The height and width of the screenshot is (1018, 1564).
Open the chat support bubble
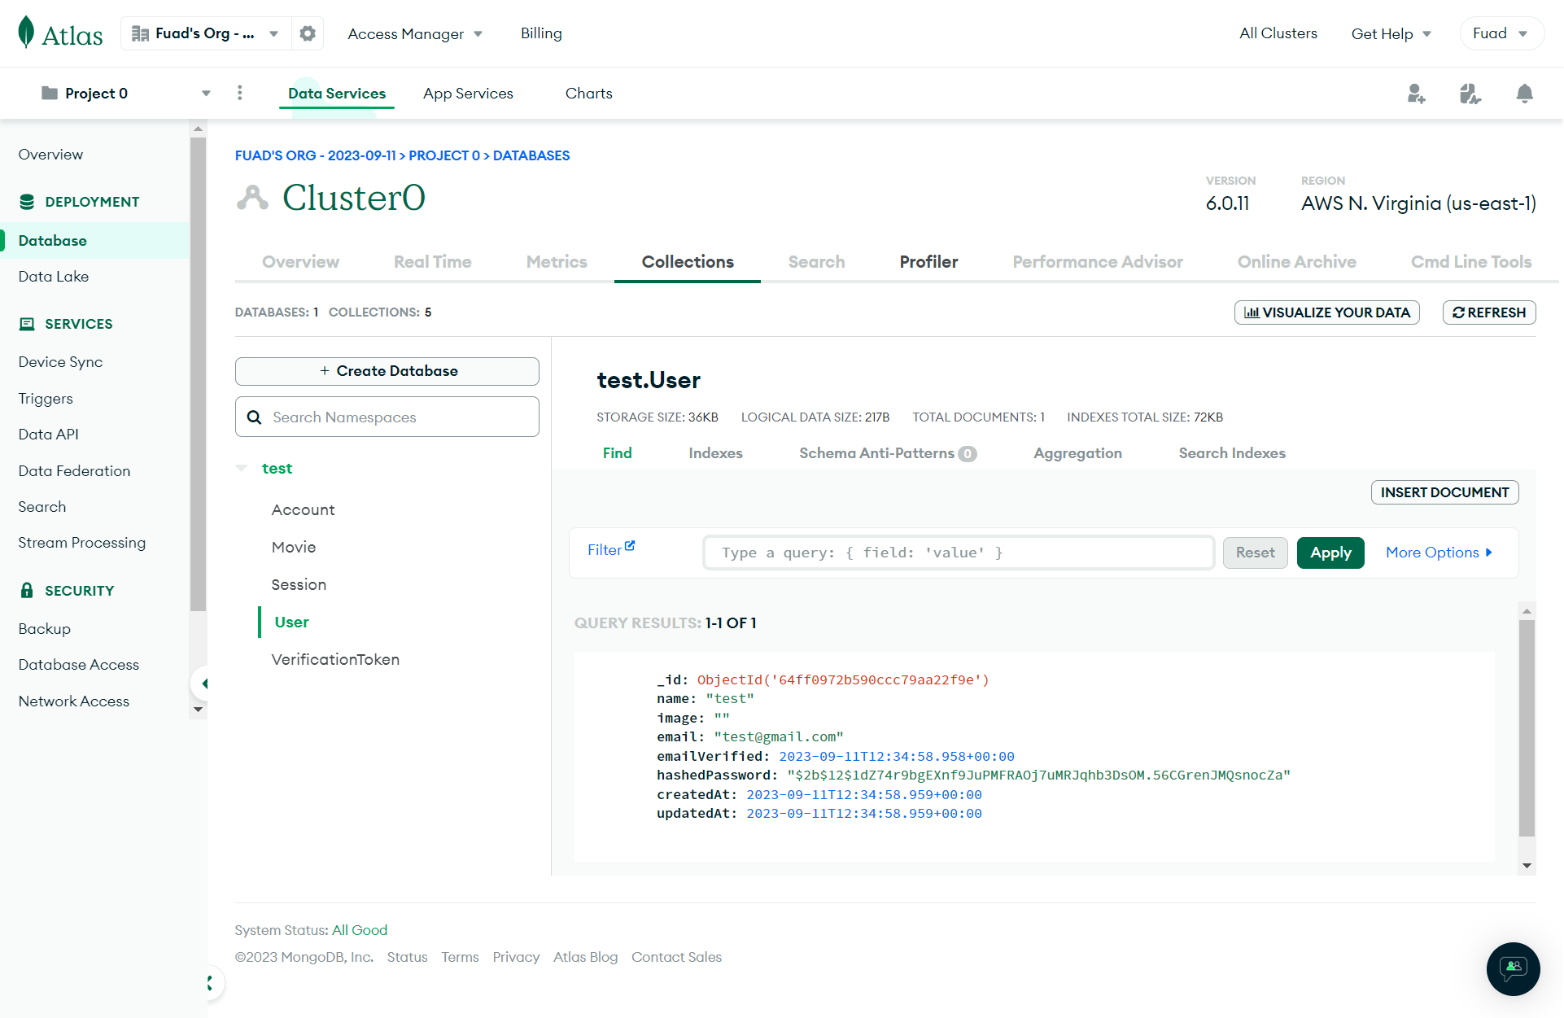tap(1513, 968)
